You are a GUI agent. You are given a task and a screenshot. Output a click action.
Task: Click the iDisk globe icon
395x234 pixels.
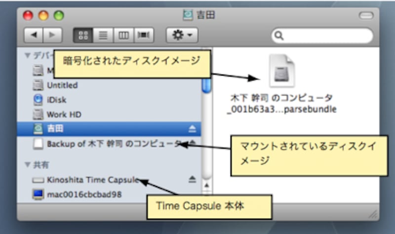click(38, 100)
